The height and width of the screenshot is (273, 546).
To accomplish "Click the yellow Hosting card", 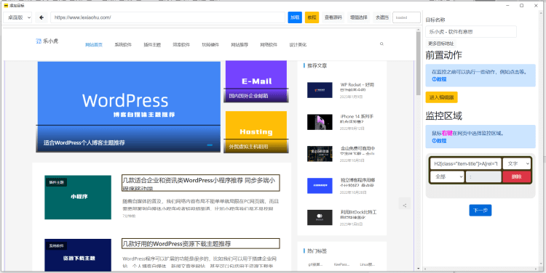I will click(256, 131).
